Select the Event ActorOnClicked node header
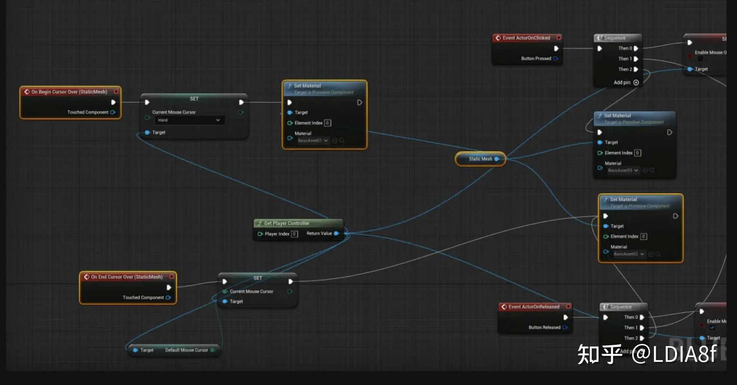Screen dimensions: 737x385 click(526, 38)
